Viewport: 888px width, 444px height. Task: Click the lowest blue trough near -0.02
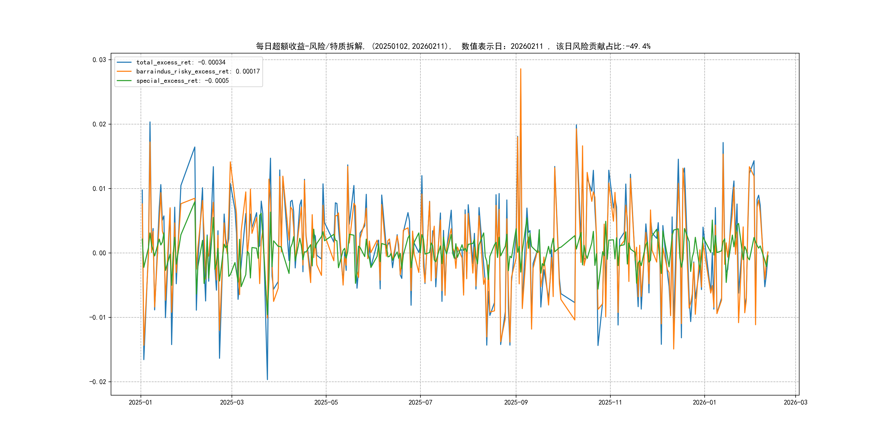[x=267, y=379]
